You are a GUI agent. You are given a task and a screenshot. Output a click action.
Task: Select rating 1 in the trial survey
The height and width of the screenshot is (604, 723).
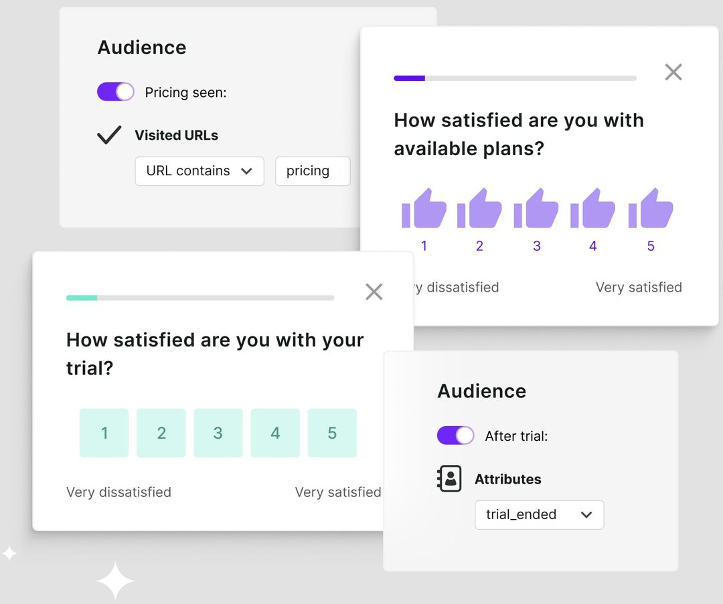click(x=104, y=433)
